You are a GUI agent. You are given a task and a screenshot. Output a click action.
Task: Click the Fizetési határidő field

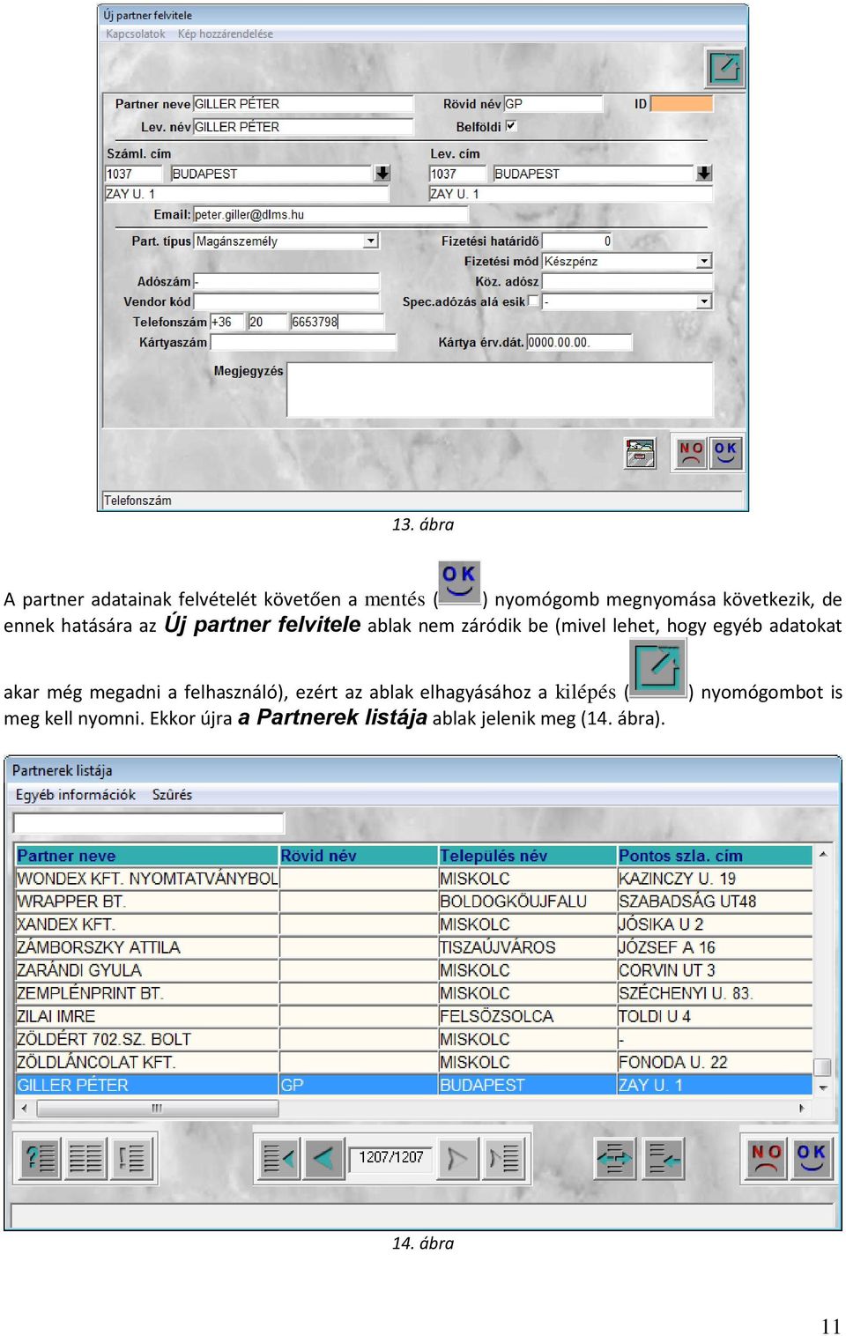[577, 241]
